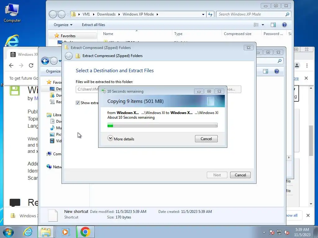This screenshot has width=318, height=238.
Task: Open Chrome three-dot menu
Action: (x=307, y=65)
